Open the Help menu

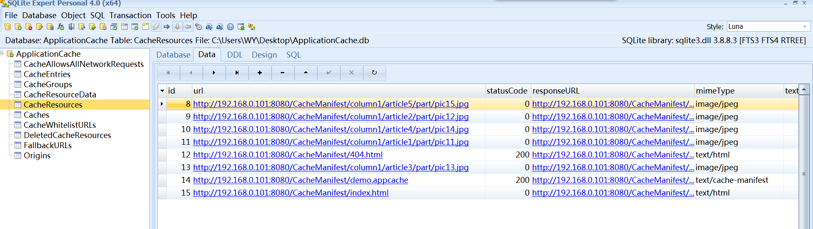pyautogui.click(x=188, y=15)
